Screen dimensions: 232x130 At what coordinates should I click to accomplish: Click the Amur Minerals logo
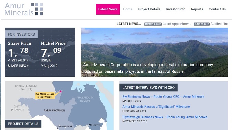24,9
